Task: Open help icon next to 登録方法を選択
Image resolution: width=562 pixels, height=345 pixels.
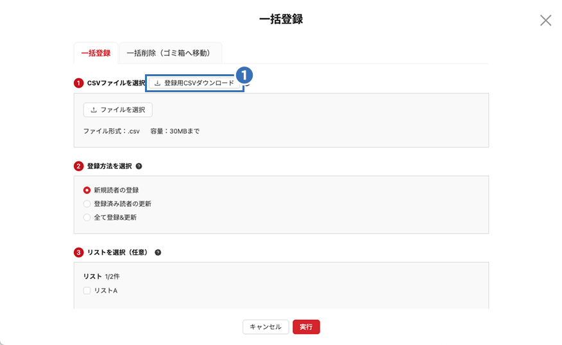Action: (x=139, y=166)
